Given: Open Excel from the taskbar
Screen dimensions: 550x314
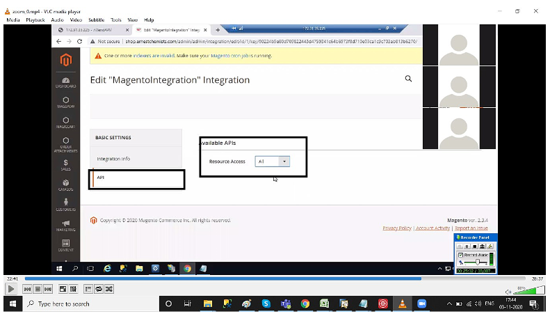Looking at the screenshot, I should 325,304.
